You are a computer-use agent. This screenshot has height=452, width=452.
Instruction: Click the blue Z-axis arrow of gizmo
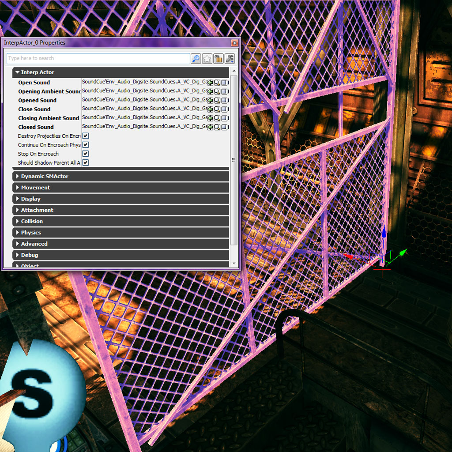pos(384,232)
